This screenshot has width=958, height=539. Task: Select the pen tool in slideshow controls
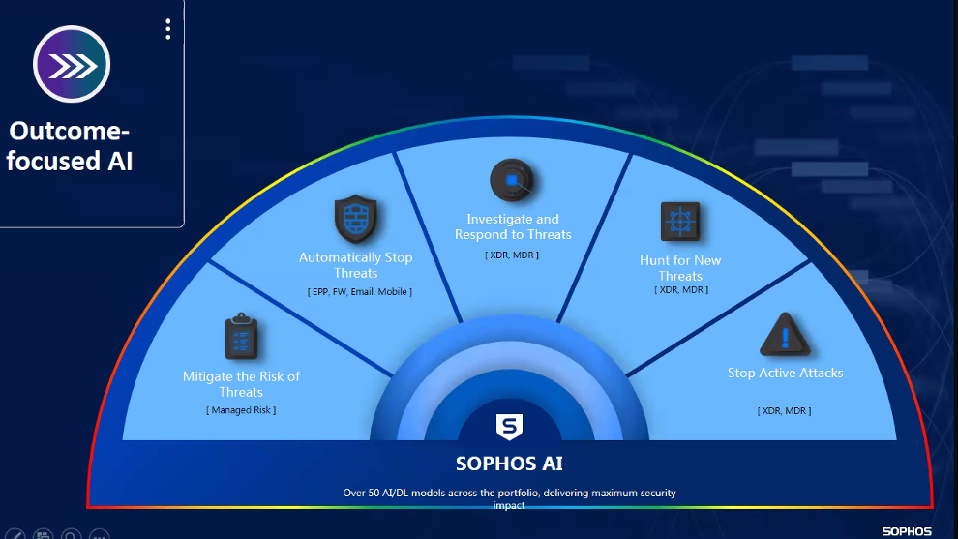[x=15, y=535]
